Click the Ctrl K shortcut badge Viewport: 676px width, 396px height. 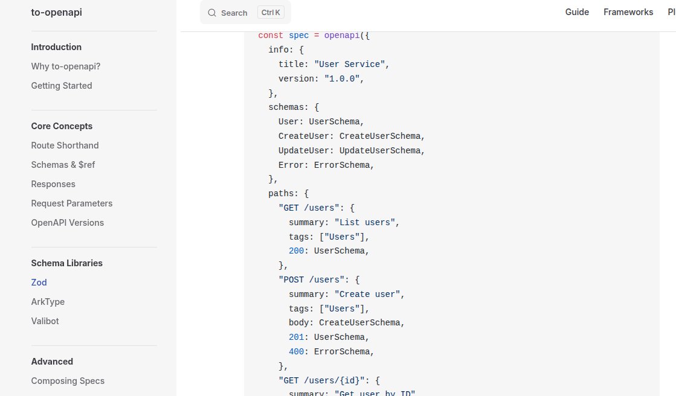click(x=271, y=13)
